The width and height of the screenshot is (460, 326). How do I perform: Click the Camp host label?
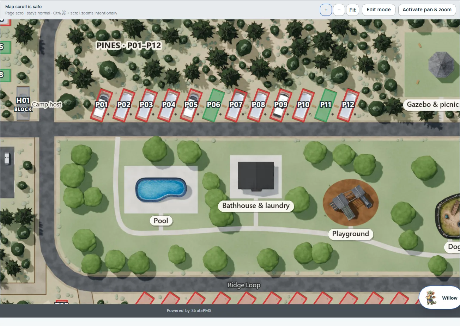pos(47,104)
